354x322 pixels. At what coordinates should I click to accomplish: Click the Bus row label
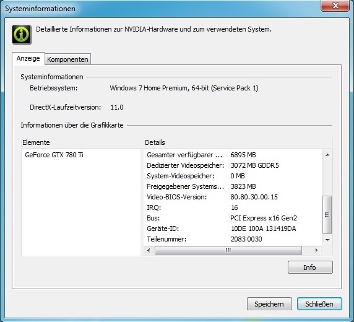coord(153,218)
